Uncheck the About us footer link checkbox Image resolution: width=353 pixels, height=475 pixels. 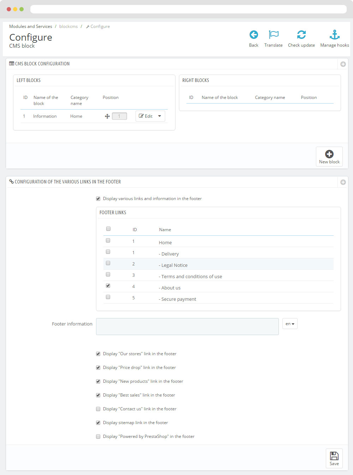[108, 286]
